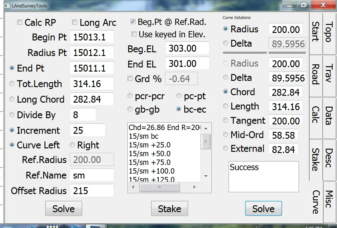The height and width of the screenshot is (228, 337).
Task: Choose the pc-pt station option
Action: point(179,96)
